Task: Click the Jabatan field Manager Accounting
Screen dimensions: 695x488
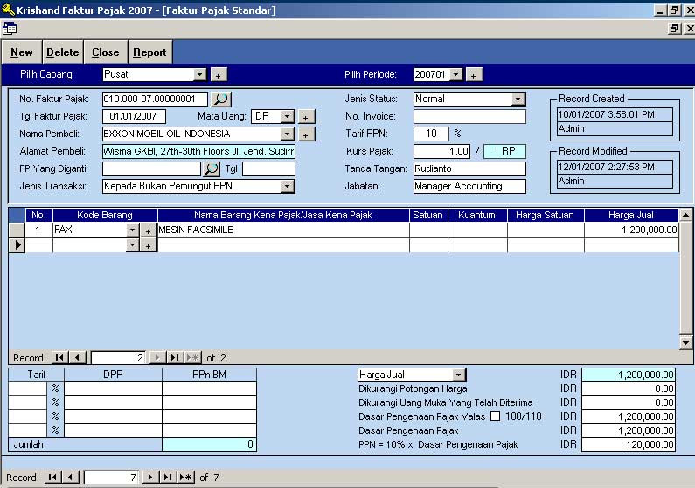Action: pyautogui.click(x=469, y=186)
